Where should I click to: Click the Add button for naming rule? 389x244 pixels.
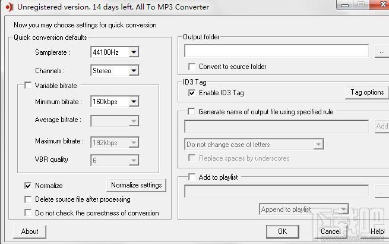382,126
